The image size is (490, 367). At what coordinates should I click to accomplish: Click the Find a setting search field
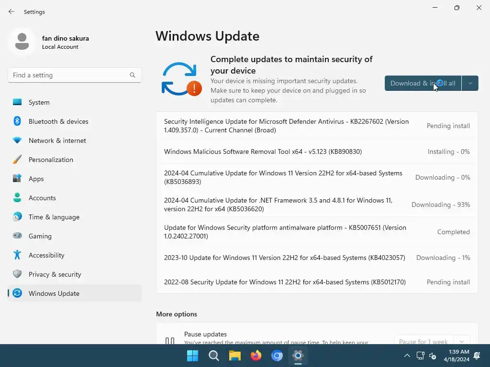point(74,75)
